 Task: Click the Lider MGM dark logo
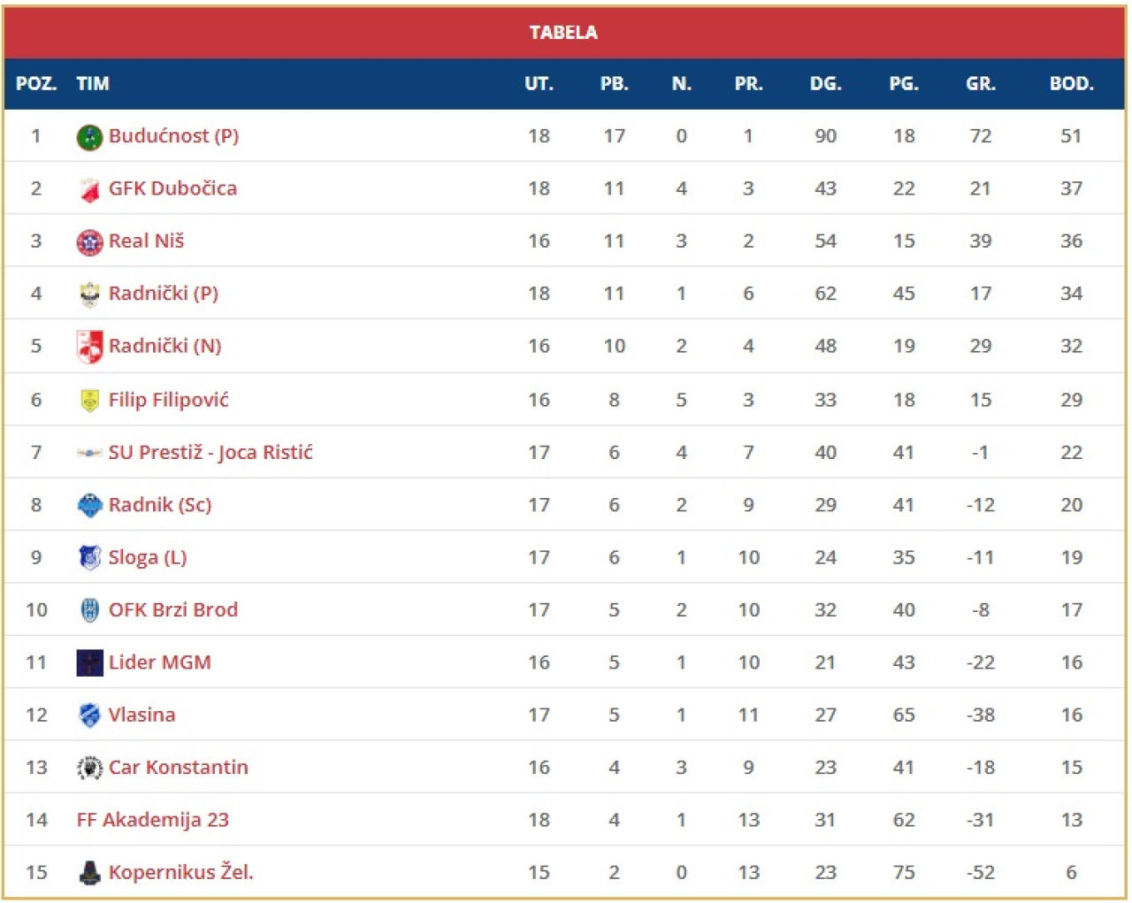(x=89, y=662)
